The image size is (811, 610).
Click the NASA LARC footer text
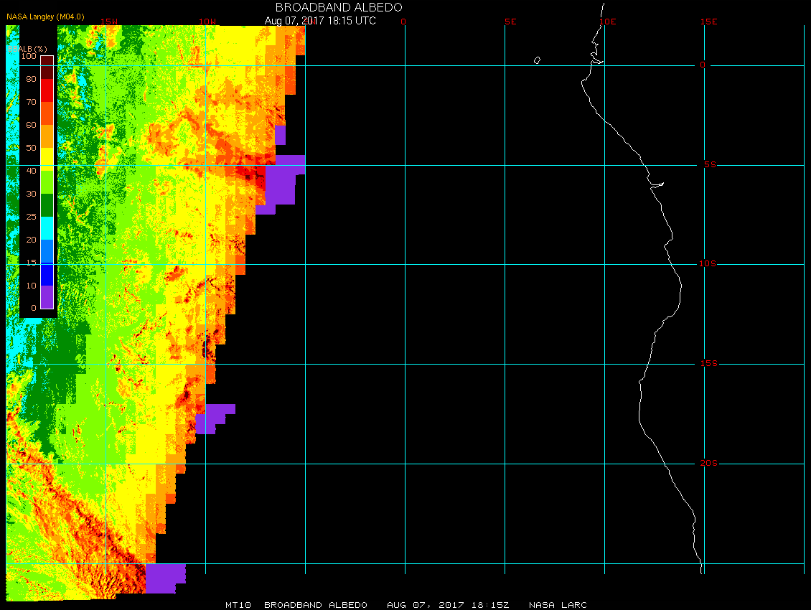[558, 605]
